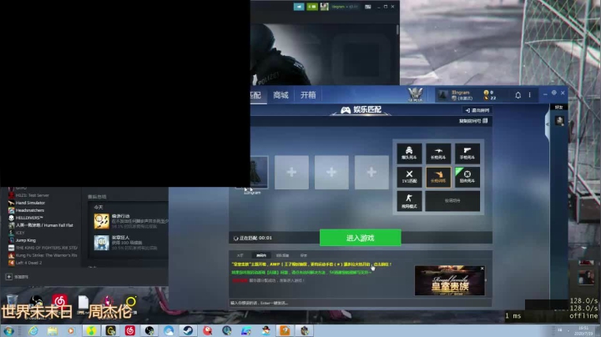
Task: Open the Recycle Bin desktop icon
Action: 13,302
